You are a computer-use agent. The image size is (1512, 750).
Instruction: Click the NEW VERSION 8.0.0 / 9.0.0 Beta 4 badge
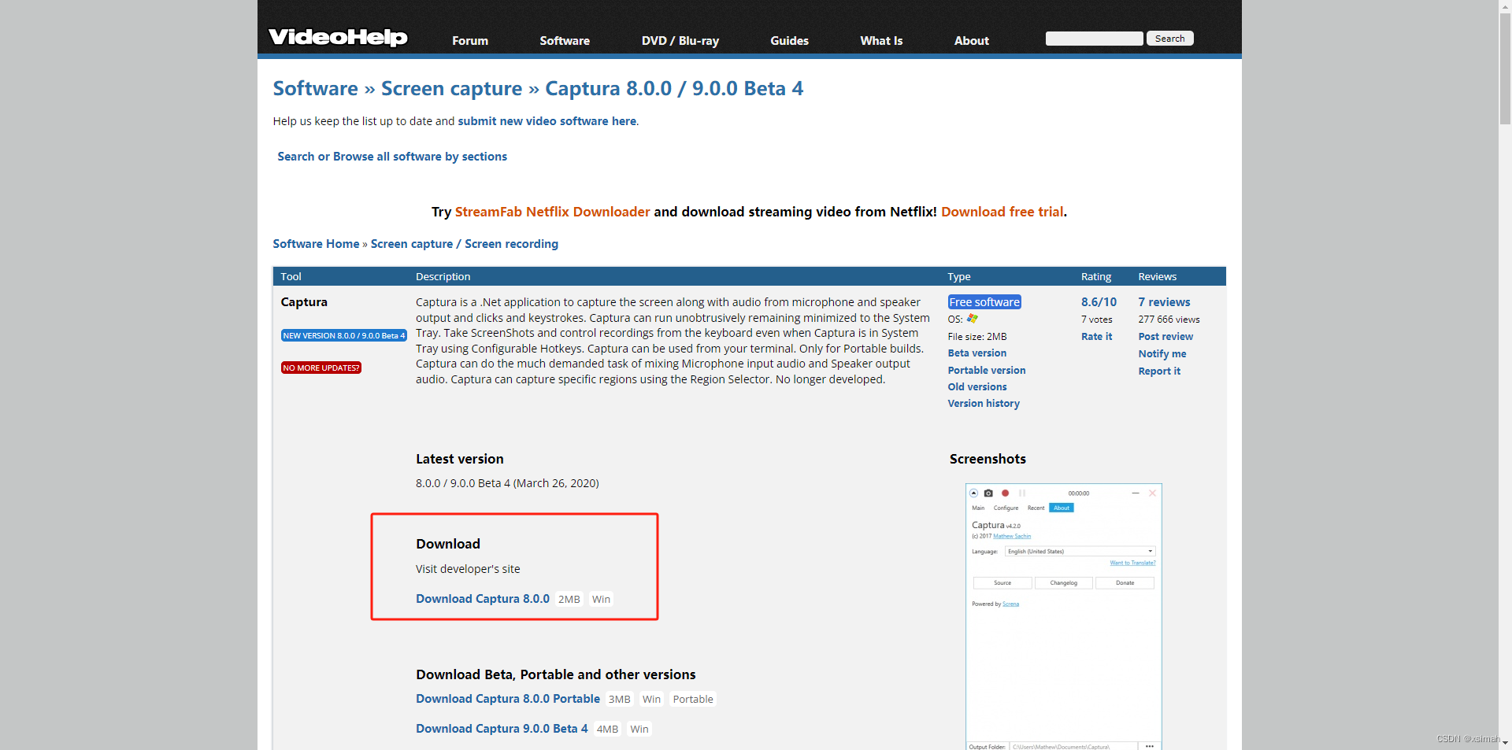[344, 335]
